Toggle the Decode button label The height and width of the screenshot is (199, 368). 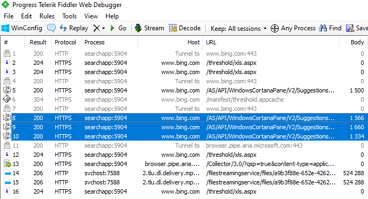[x=190, y=28]
